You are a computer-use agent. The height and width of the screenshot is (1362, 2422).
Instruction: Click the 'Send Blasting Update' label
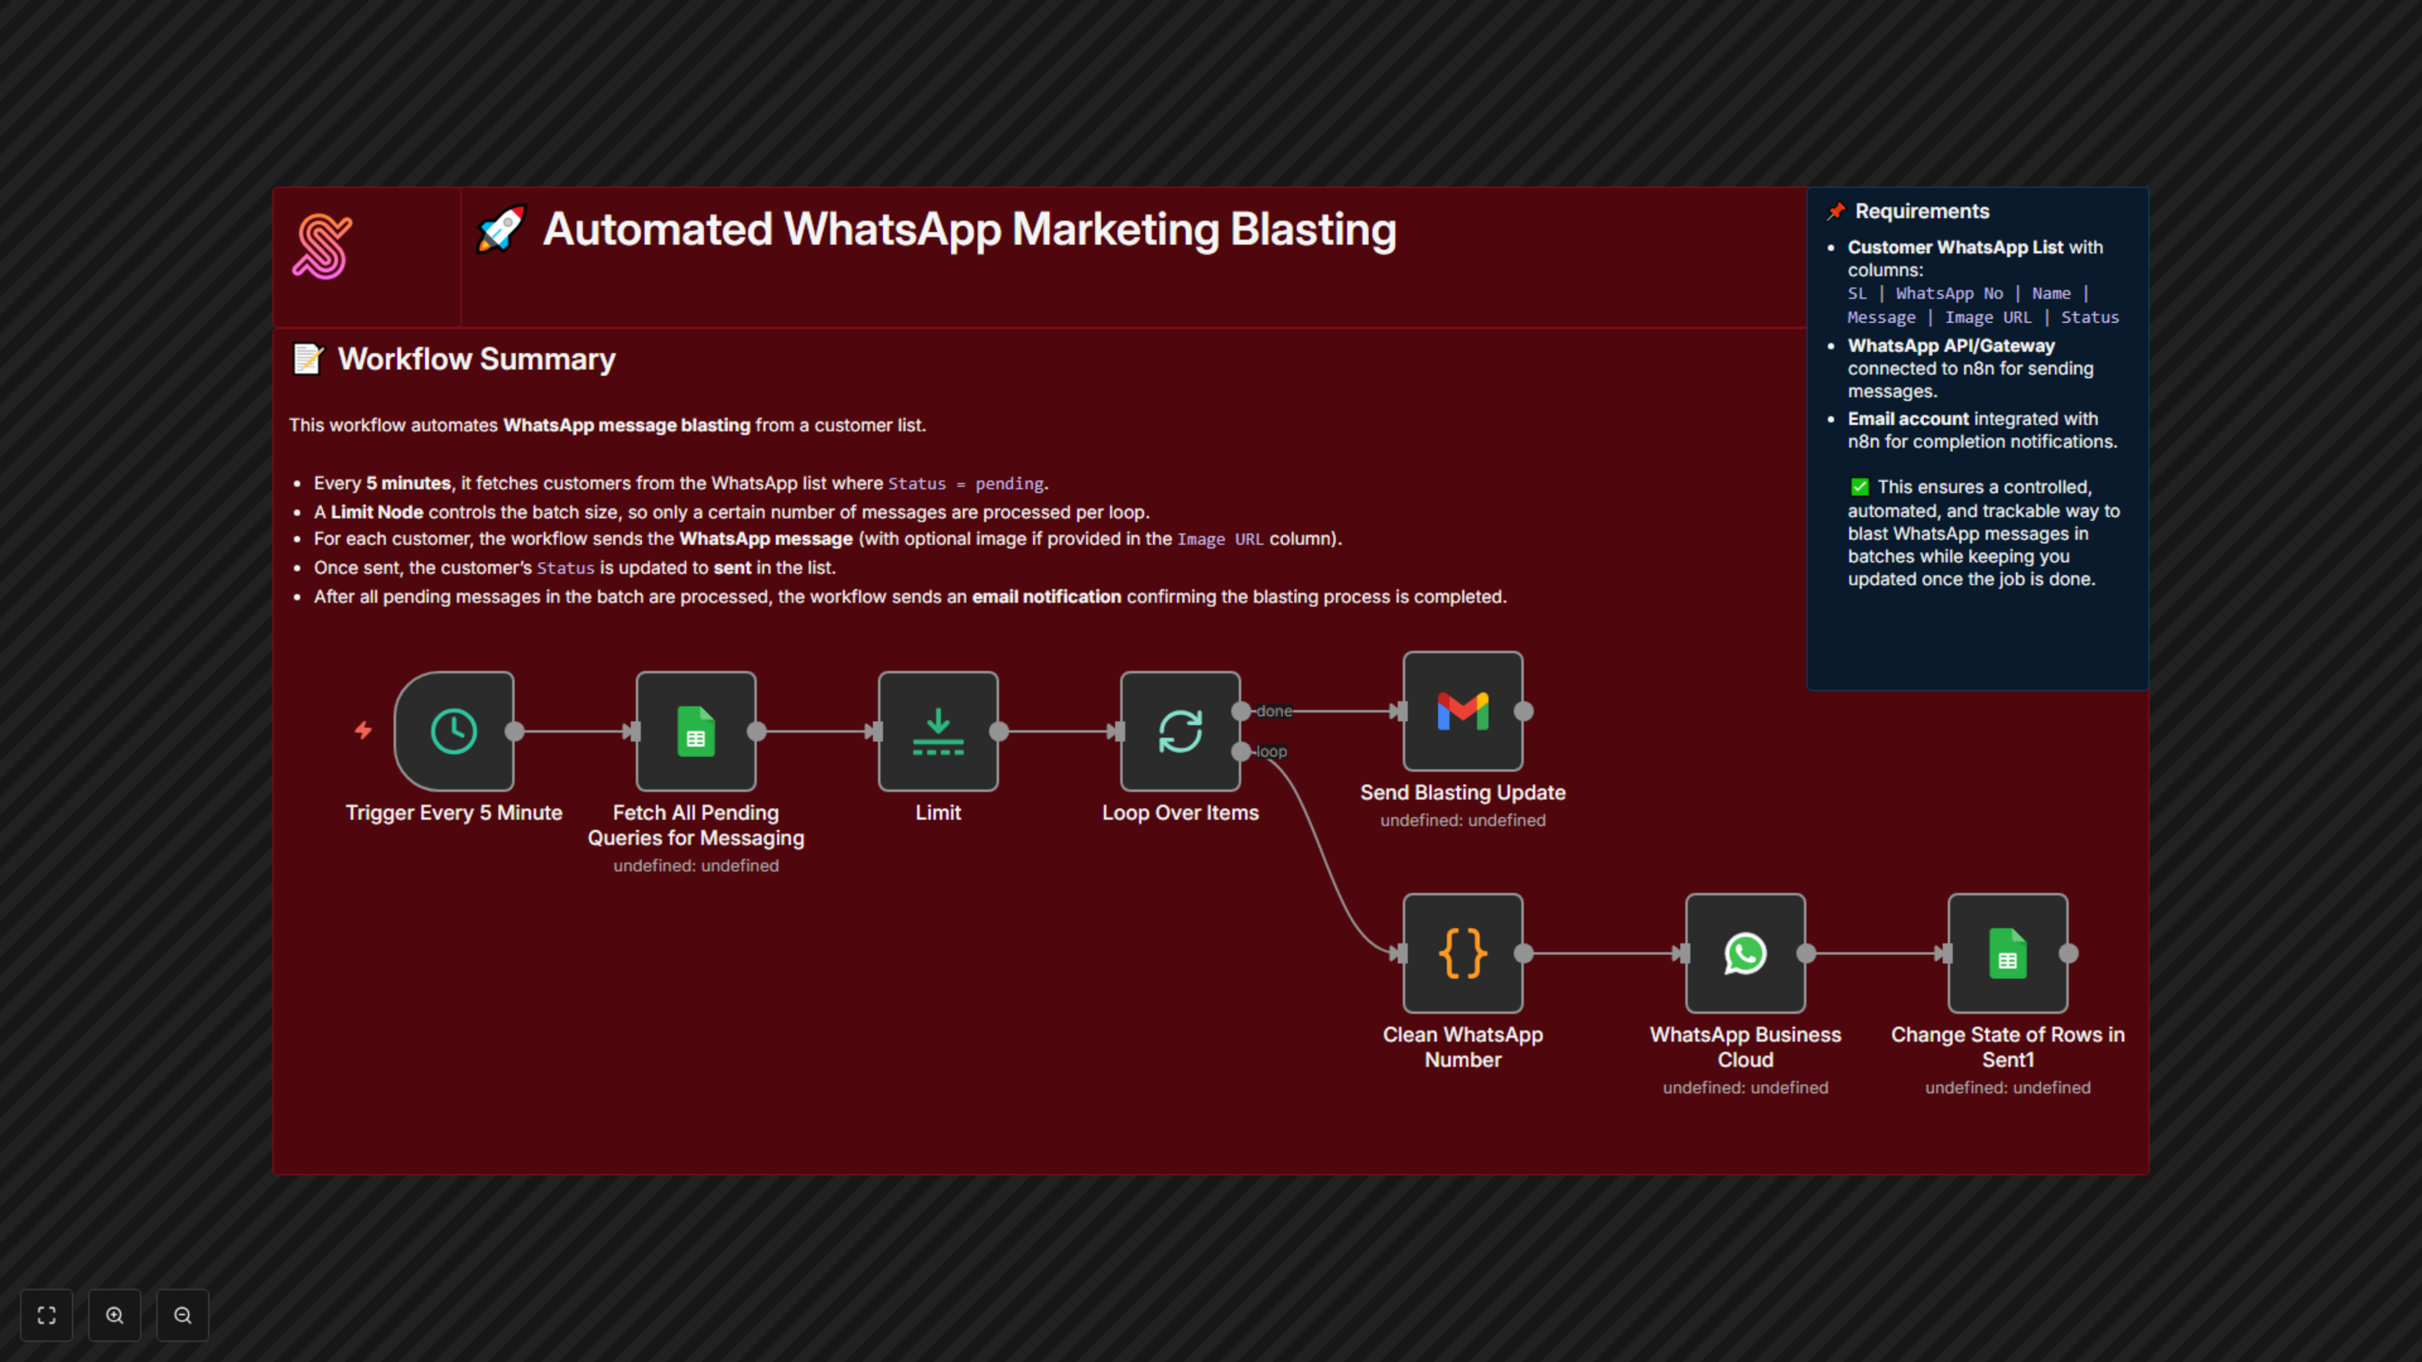[x=1463, y=793]
